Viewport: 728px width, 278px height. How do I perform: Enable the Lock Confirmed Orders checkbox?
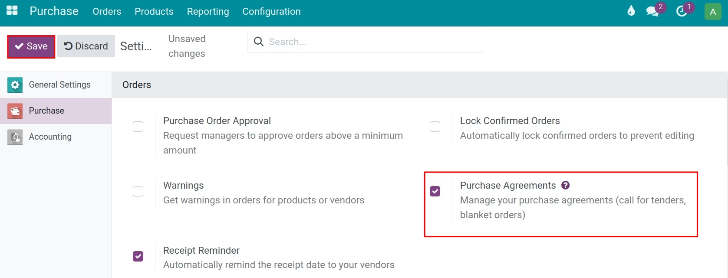[x=435, y=127]
